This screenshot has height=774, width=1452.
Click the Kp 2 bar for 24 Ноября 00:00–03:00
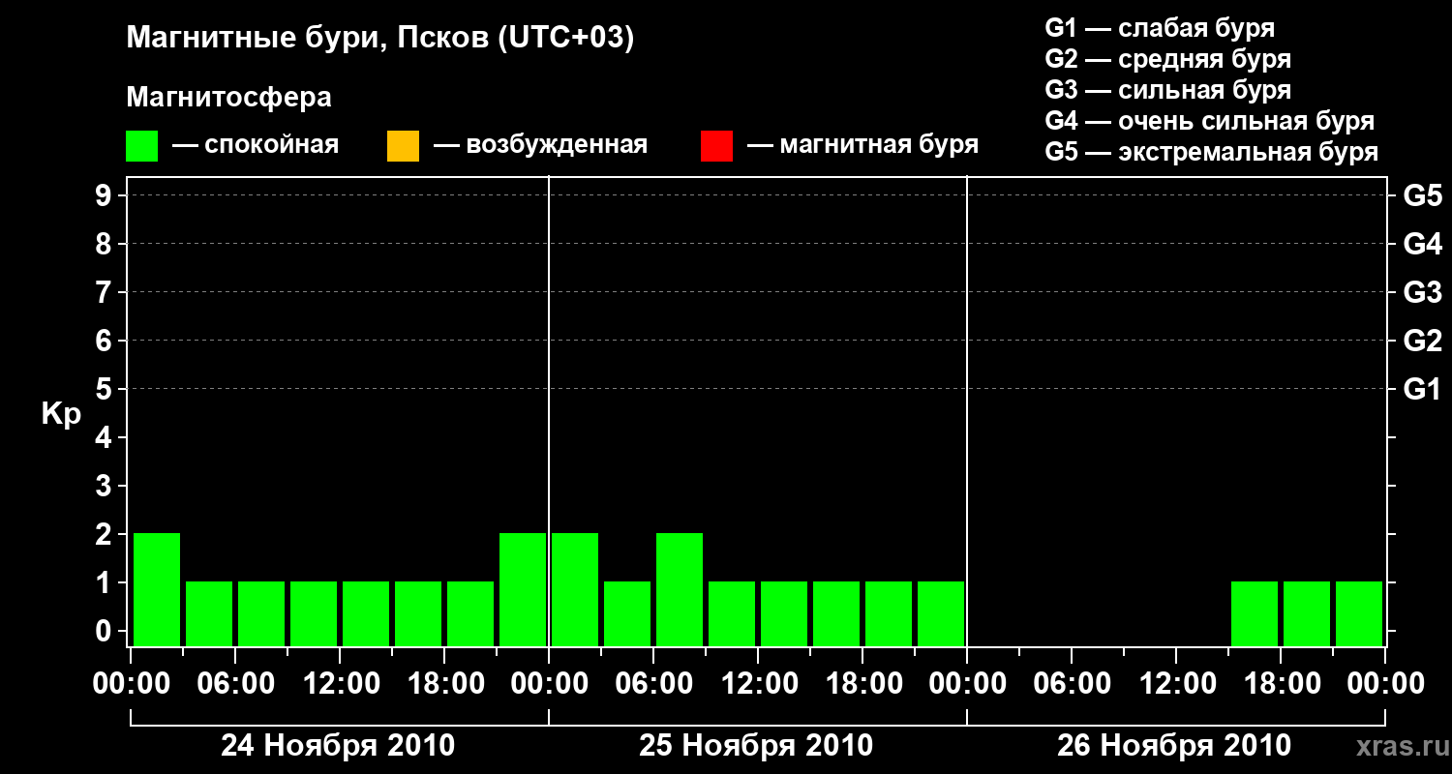click(x=157, y=589)
